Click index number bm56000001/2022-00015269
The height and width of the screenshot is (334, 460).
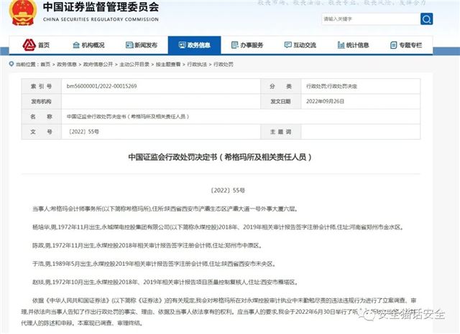point(101,86)
